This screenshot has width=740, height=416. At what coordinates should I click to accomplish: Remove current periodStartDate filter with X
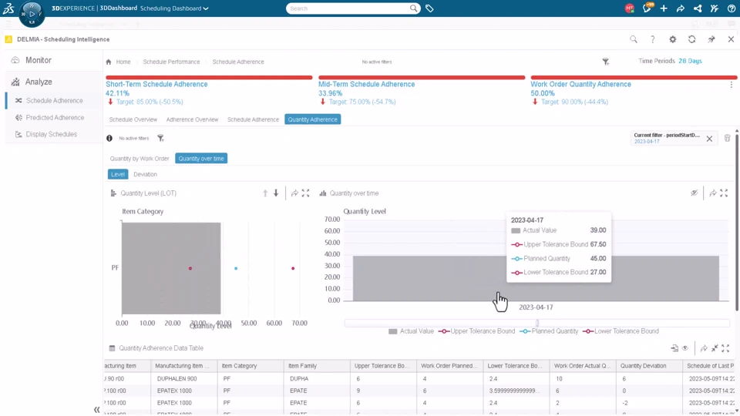tap(709, 139)
